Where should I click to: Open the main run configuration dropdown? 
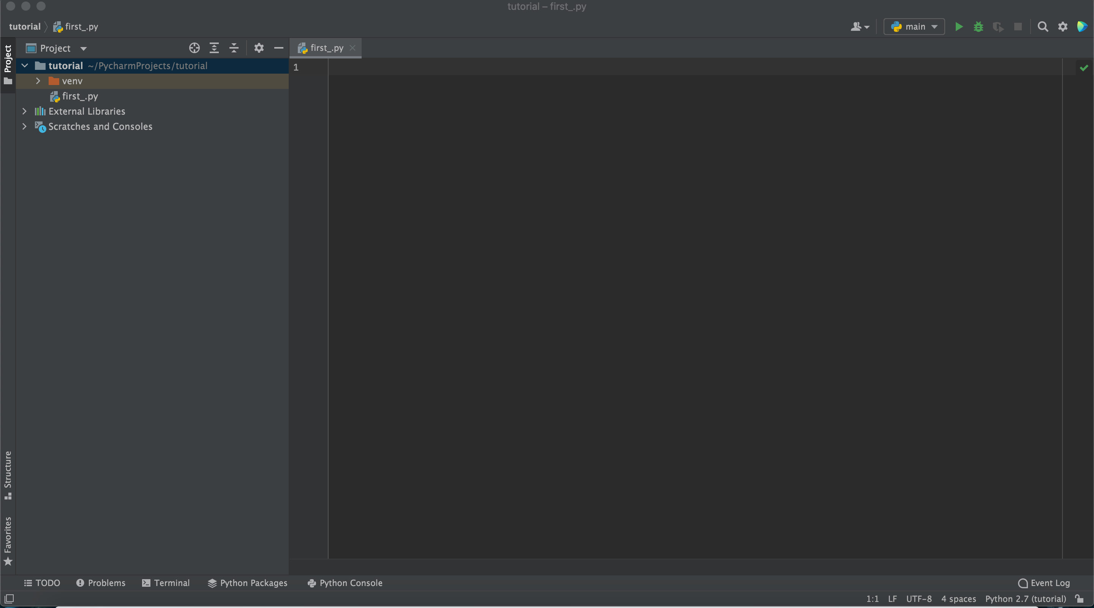coord(914,27)
